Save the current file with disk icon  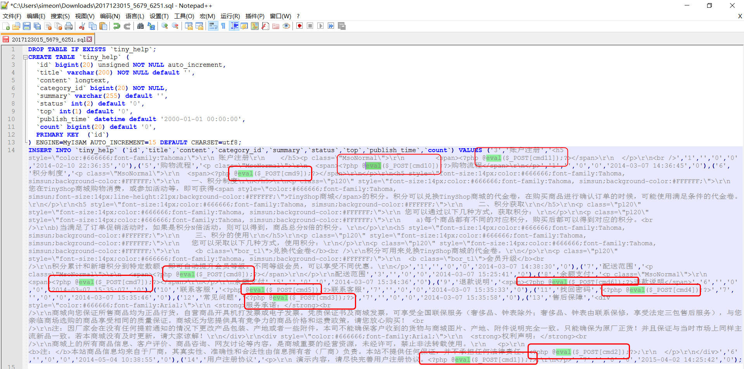click(27, 26)
